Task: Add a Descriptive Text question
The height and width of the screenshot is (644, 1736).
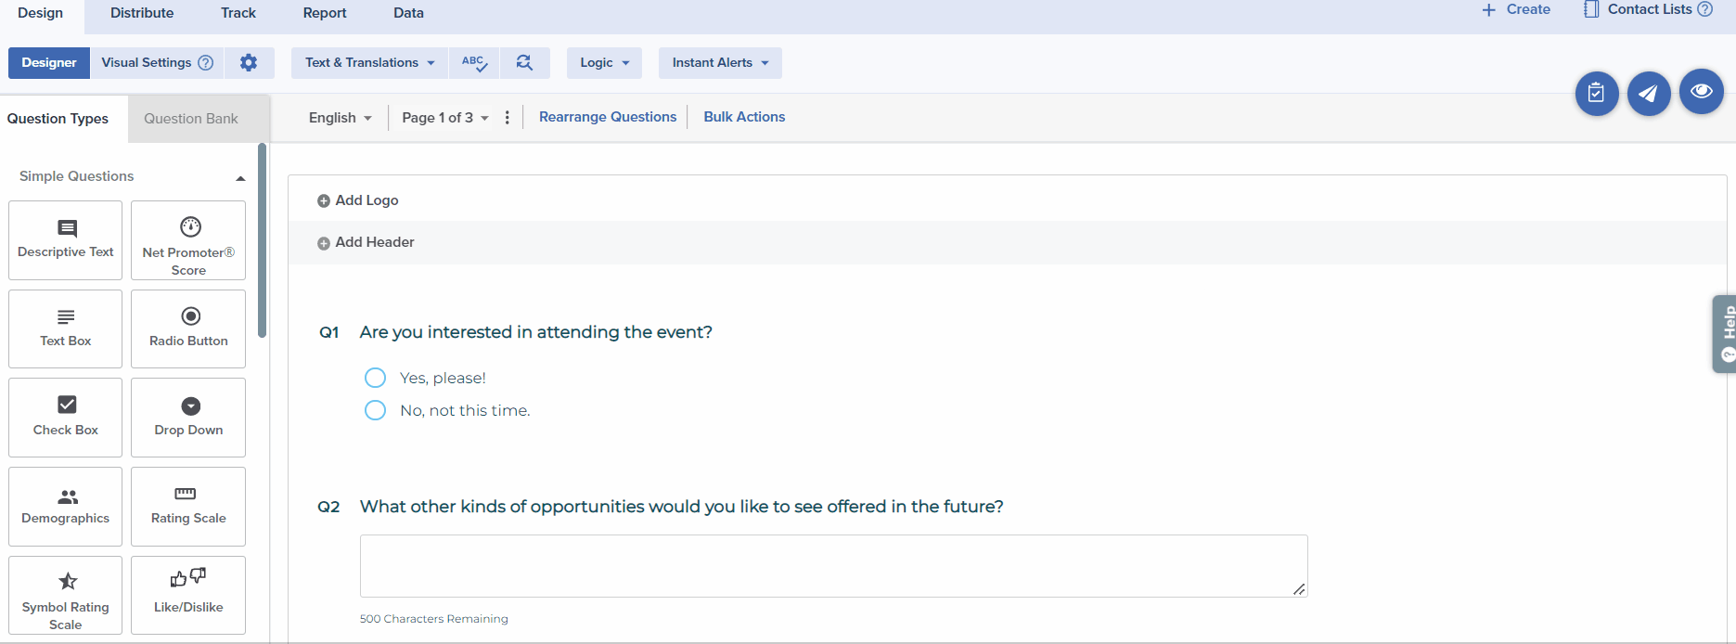Action: [64, 239]
